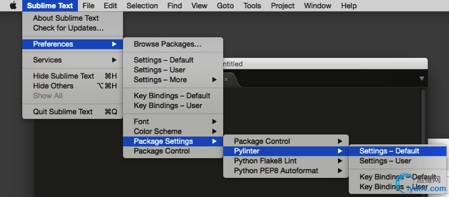Expand the Python Flake8 Lint submenu
This screenshot has width=449, height=197.
[286, 161]
